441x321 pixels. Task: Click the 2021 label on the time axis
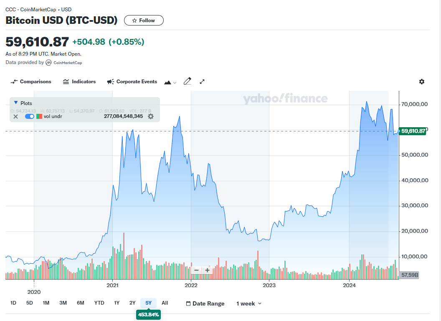(112, 285)
